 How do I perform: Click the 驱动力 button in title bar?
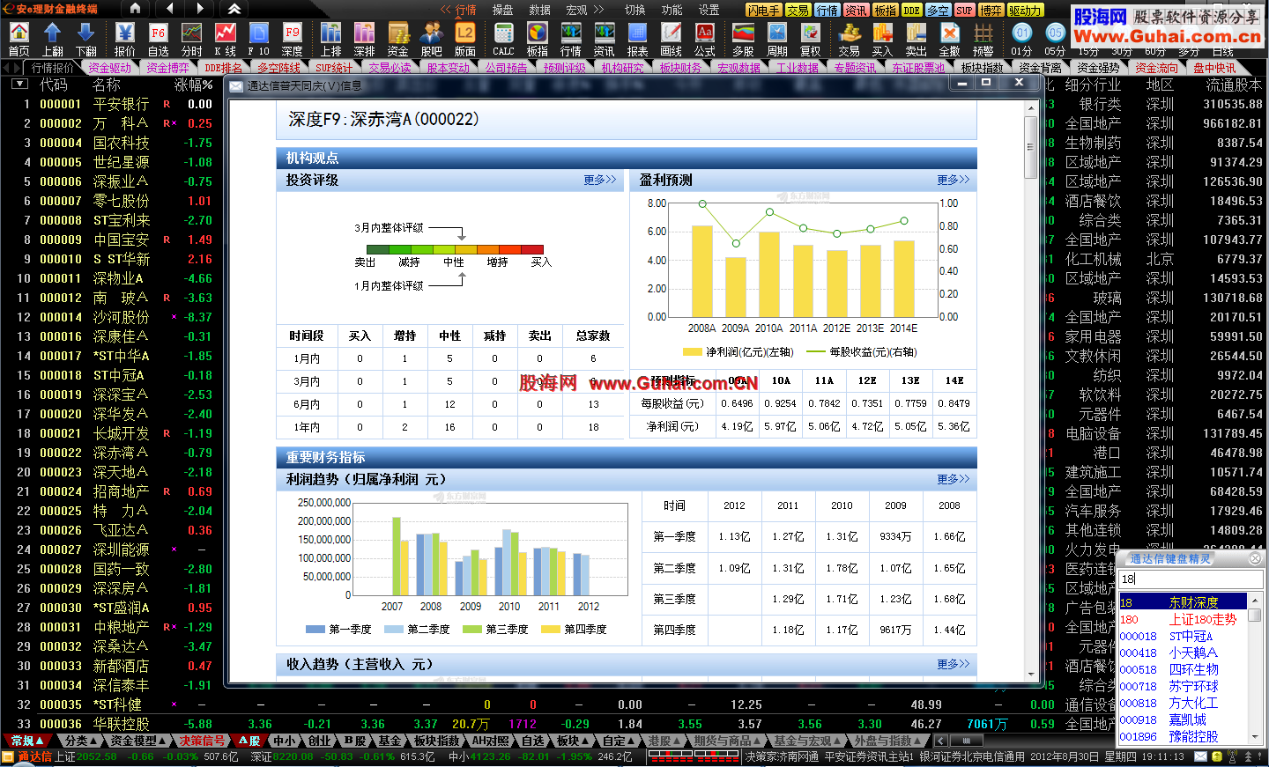[1025, 10]
